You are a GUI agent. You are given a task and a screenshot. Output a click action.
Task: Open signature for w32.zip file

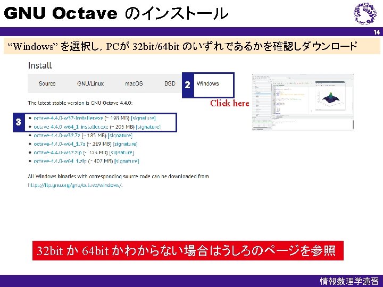click(121, 153)
